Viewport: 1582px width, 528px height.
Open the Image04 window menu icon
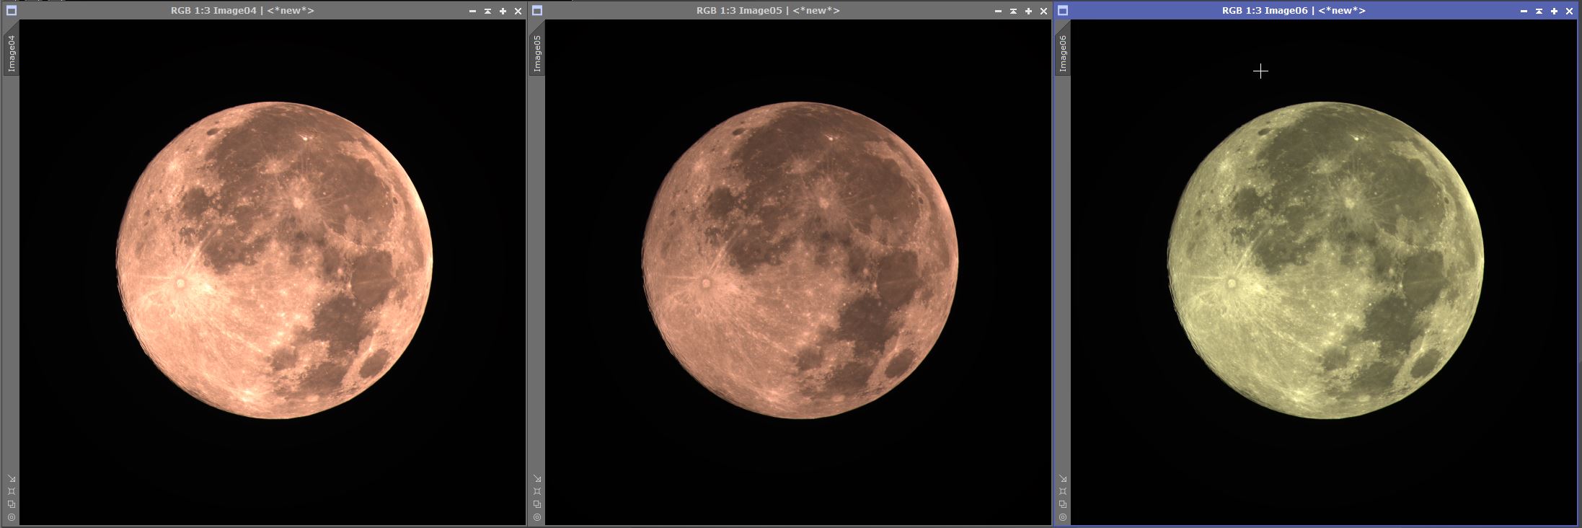(11, 11)
